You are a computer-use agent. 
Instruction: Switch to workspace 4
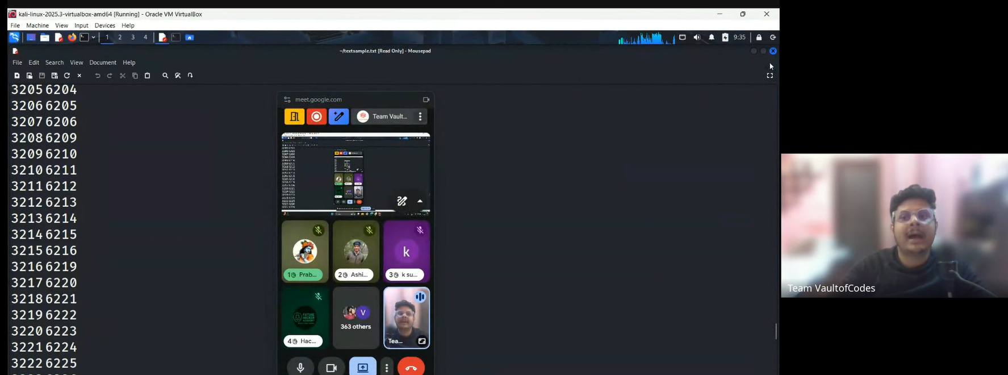(x=145, y=37)
